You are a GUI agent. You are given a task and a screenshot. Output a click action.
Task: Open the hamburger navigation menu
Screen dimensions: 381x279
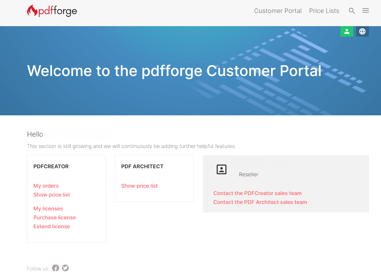[365, 10]
